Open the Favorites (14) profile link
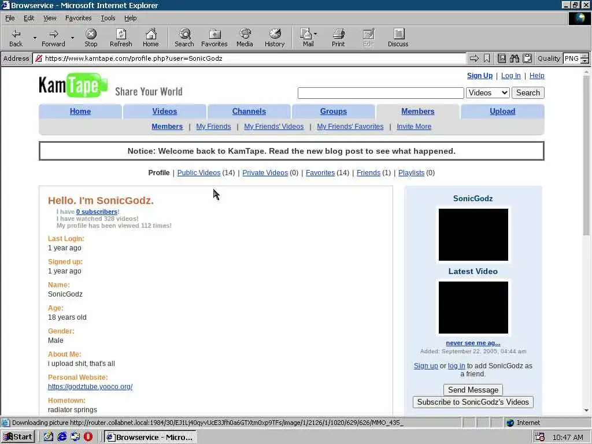Image resolution: width=592 pixels, height=444 pixels. click(320, 172)
